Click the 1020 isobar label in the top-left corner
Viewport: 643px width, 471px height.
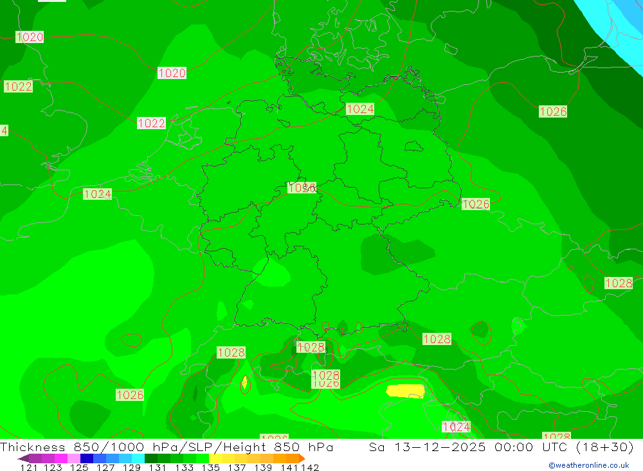point(30,37)
